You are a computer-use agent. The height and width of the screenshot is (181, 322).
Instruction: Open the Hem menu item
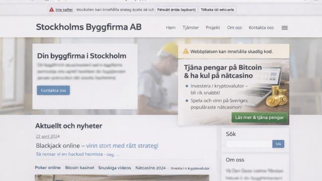(x=171, y=28)
